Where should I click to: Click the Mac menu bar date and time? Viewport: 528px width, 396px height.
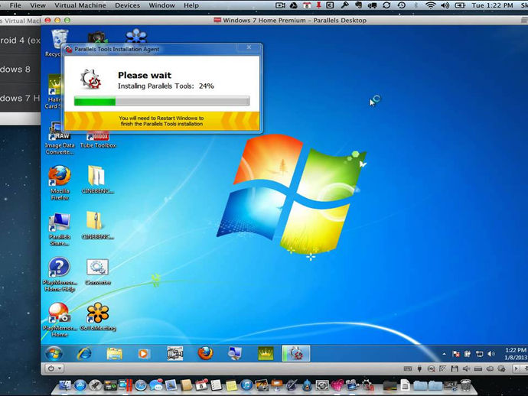(492, 5)
